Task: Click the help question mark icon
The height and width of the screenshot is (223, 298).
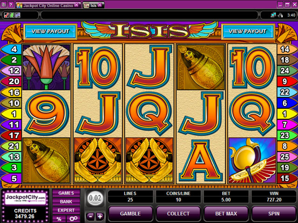Action: (11, 5)
